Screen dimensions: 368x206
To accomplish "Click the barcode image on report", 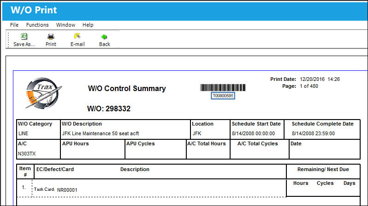I will [x=223, y=88].
